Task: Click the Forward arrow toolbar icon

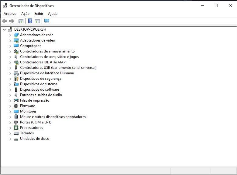Action: click(12, 21)
